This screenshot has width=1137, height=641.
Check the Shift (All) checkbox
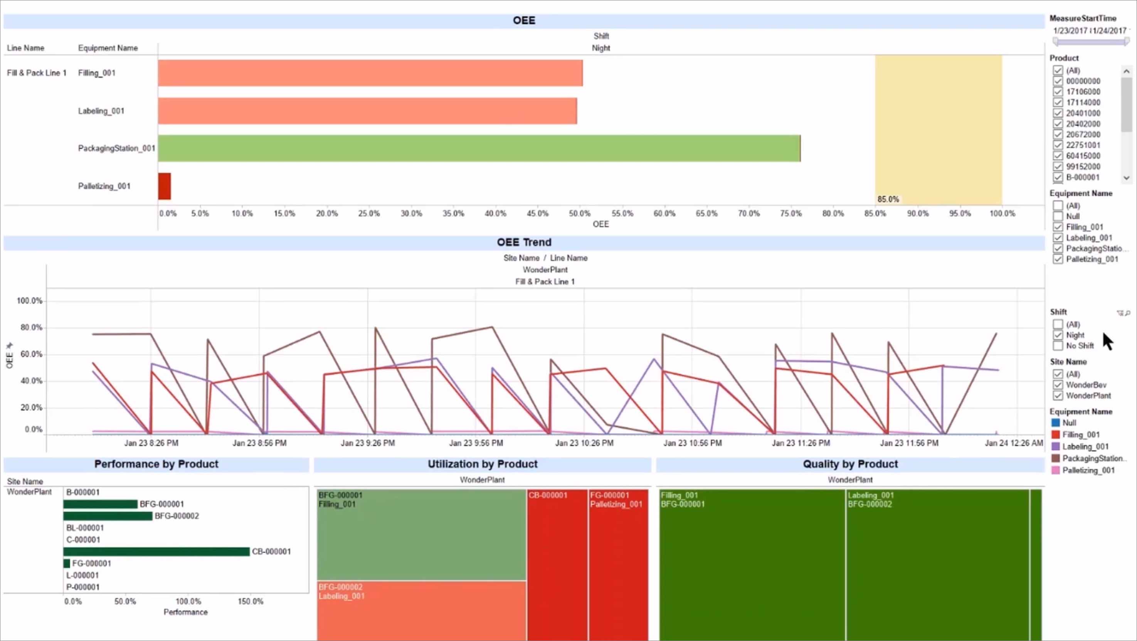1058,324
